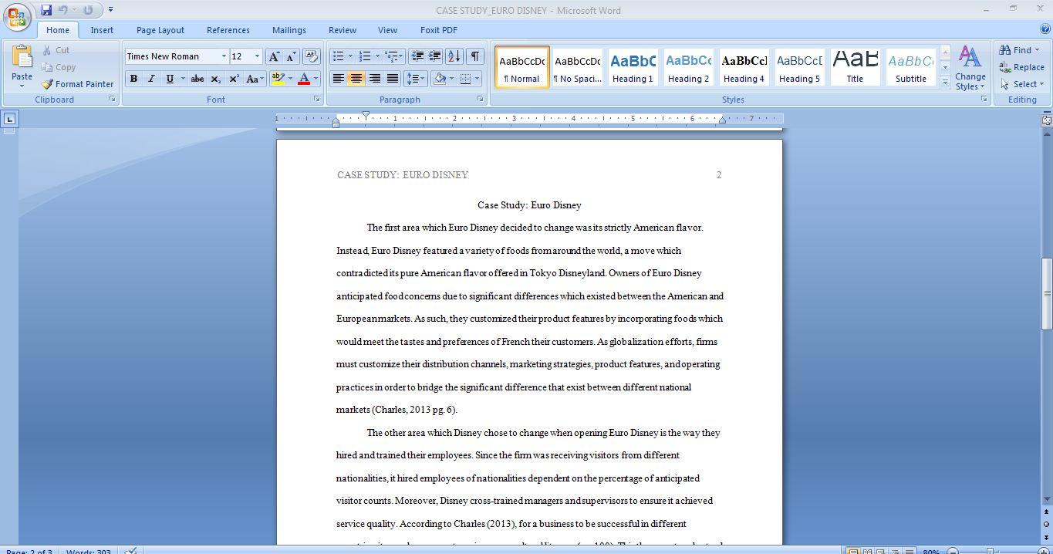Apply justified alignment
The width and height of the screenshot is (1053, 554).
coord(393,79)
